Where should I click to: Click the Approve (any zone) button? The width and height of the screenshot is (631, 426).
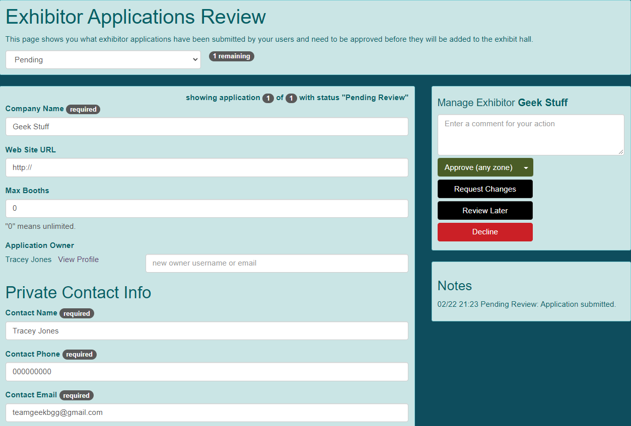[x=478, y=167]
